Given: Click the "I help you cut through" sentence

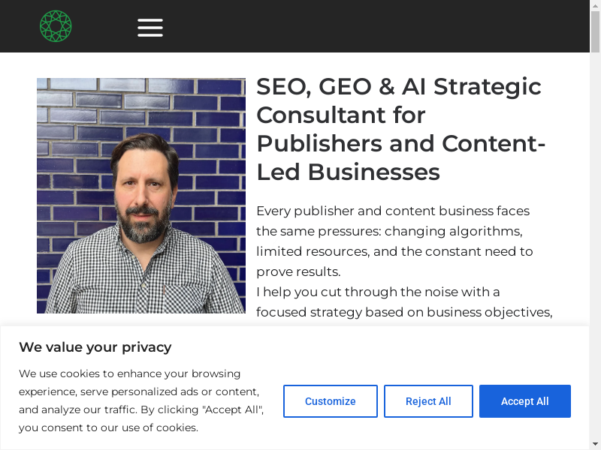Looking at the screenshot, I should pyautogui.click(x=378, y=292).
